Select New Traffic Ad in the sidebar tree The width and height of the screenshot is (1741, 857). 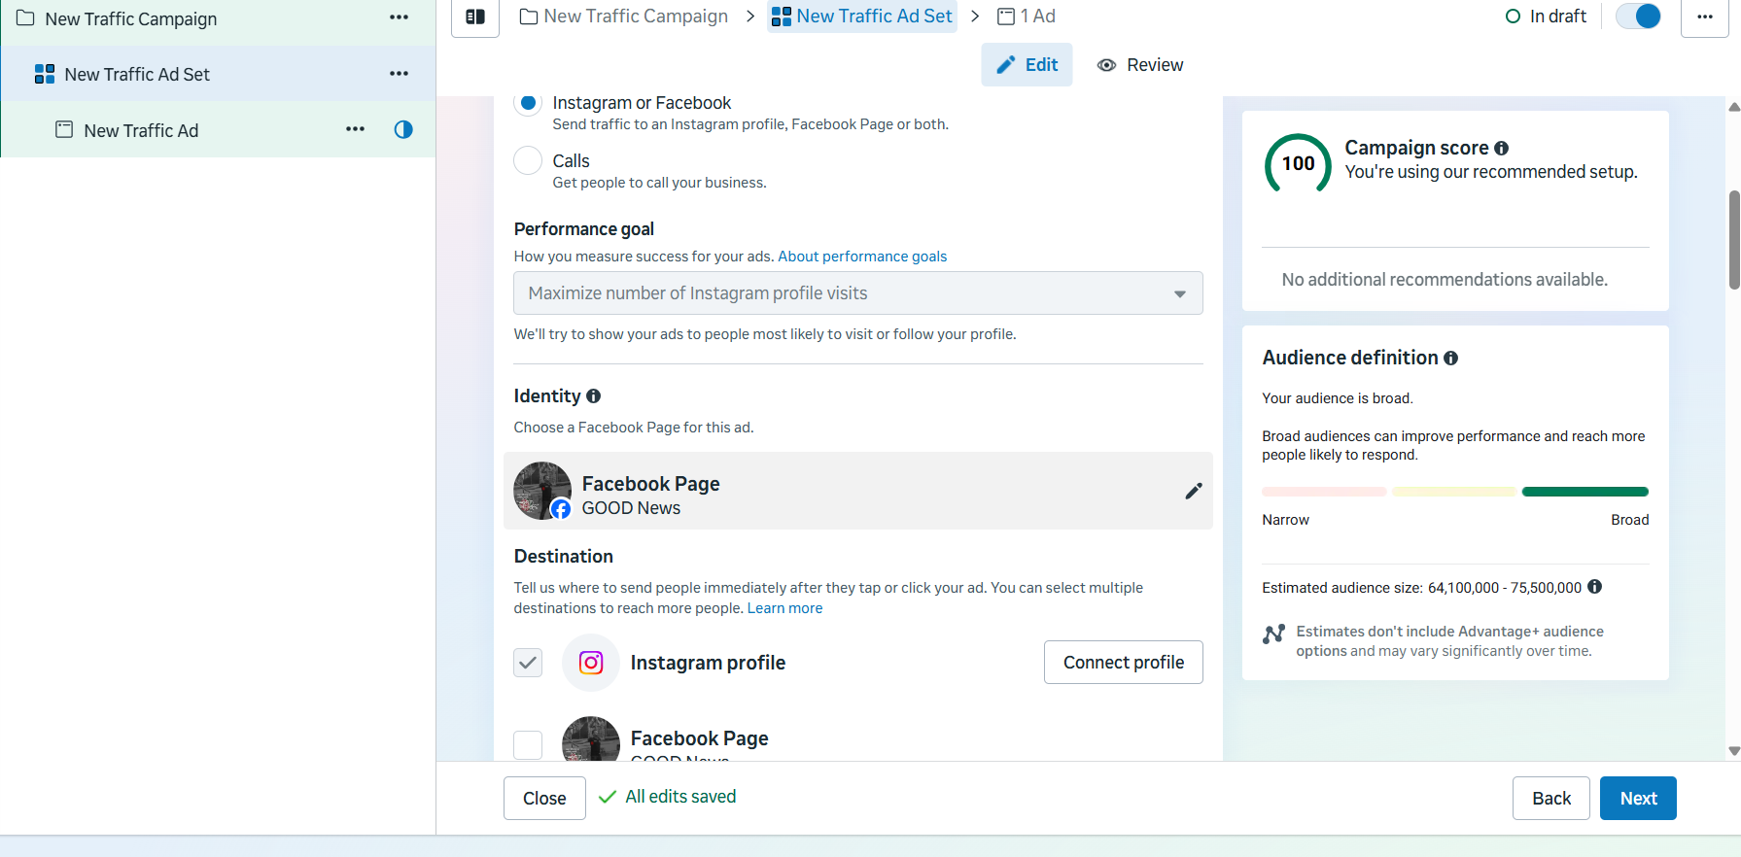141,130
